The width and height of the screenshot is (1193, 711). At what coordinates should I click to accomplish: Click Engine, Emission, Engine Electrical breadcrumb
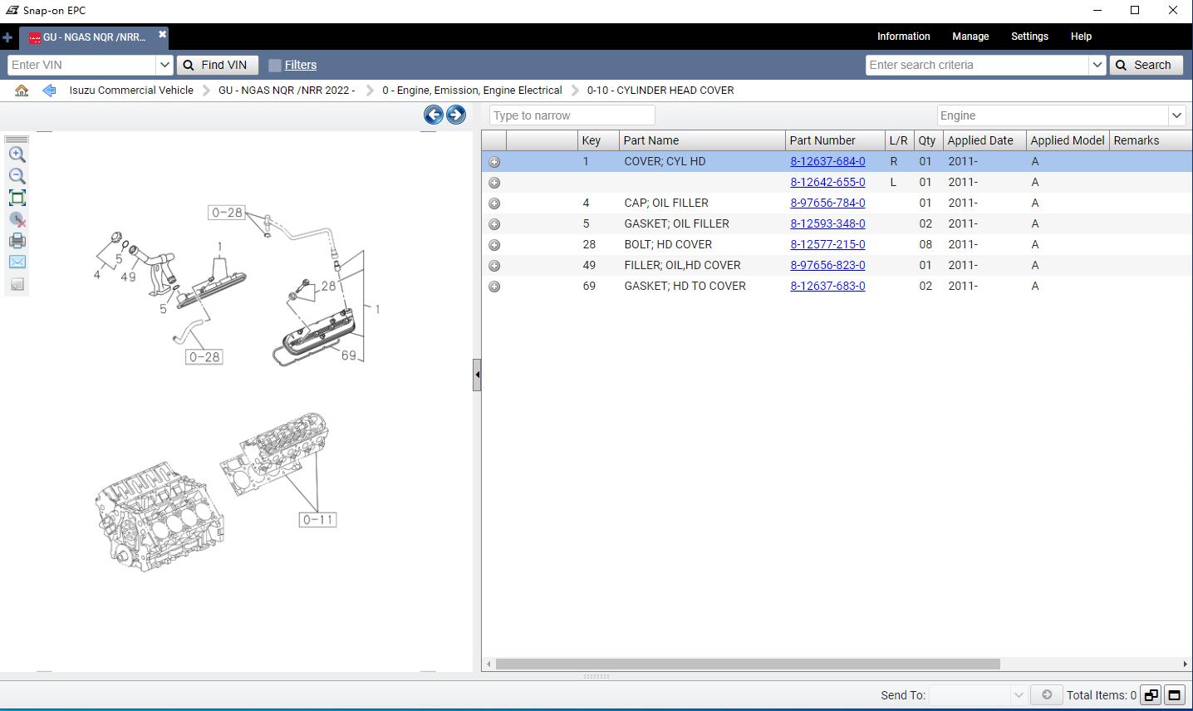[x=472, y=91]
